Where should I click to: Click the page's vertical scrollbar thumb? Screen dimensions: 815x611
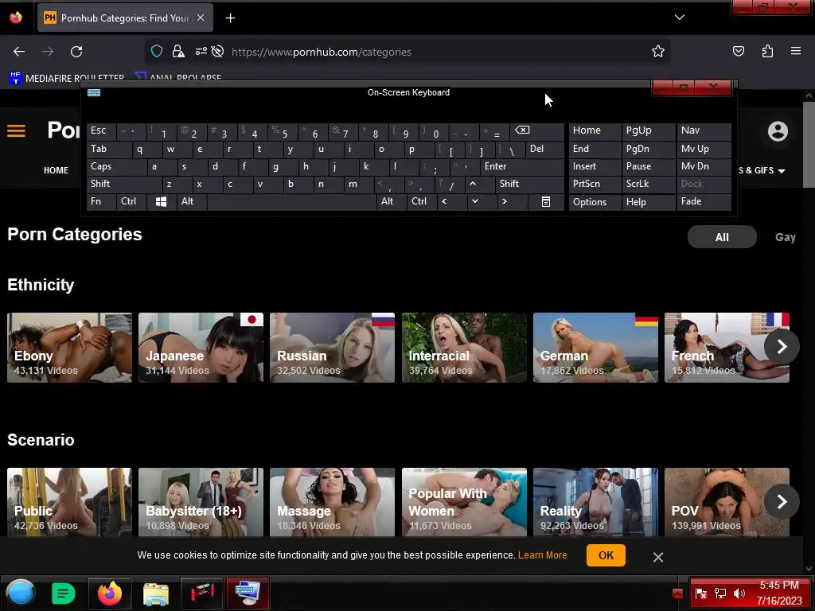(x=809, y=145)
